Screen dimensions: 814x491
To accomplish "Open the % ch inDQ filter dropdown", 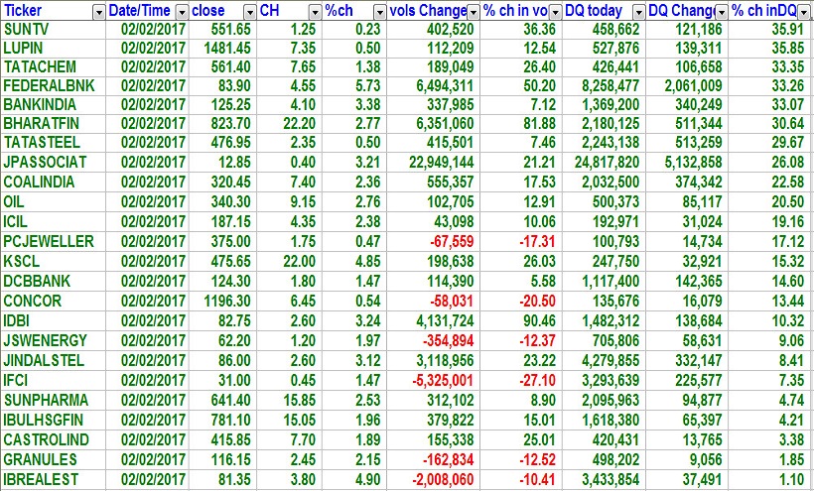I will click(804, 12).
